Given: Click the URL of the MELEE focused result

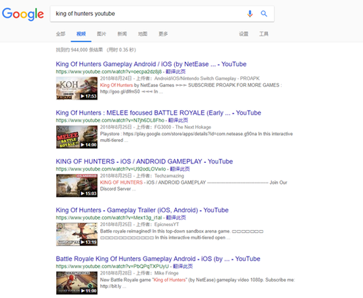Looking at the screenshot, I should pos(110,120).
